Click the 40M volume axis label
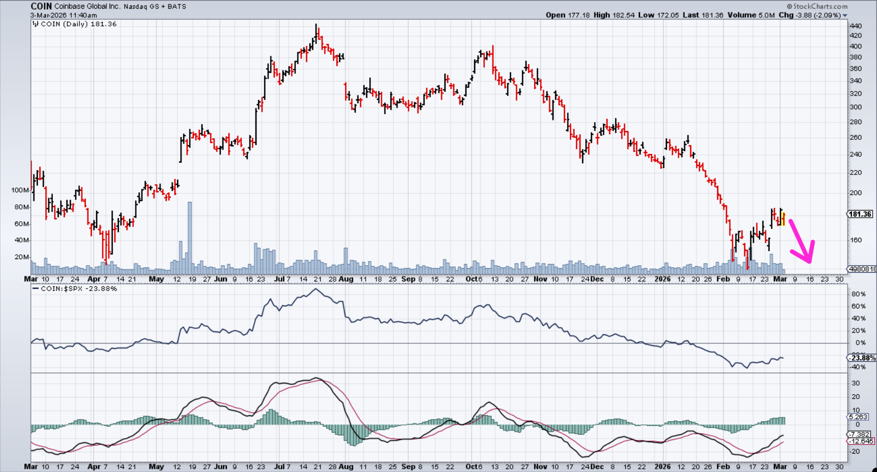 point(22,240)
